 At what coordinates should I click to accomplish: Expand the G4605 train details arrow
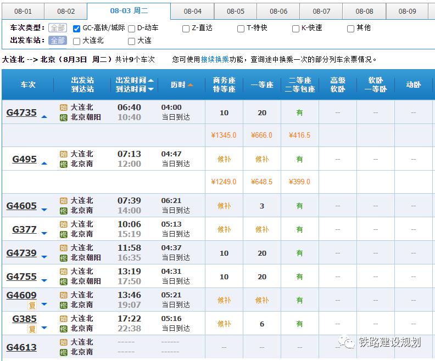point(44,210)
